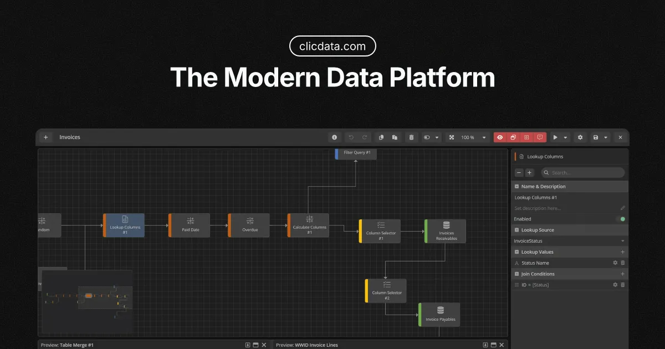
Task: Collapse the Name & Description section
Action: (x=517, y=187)
